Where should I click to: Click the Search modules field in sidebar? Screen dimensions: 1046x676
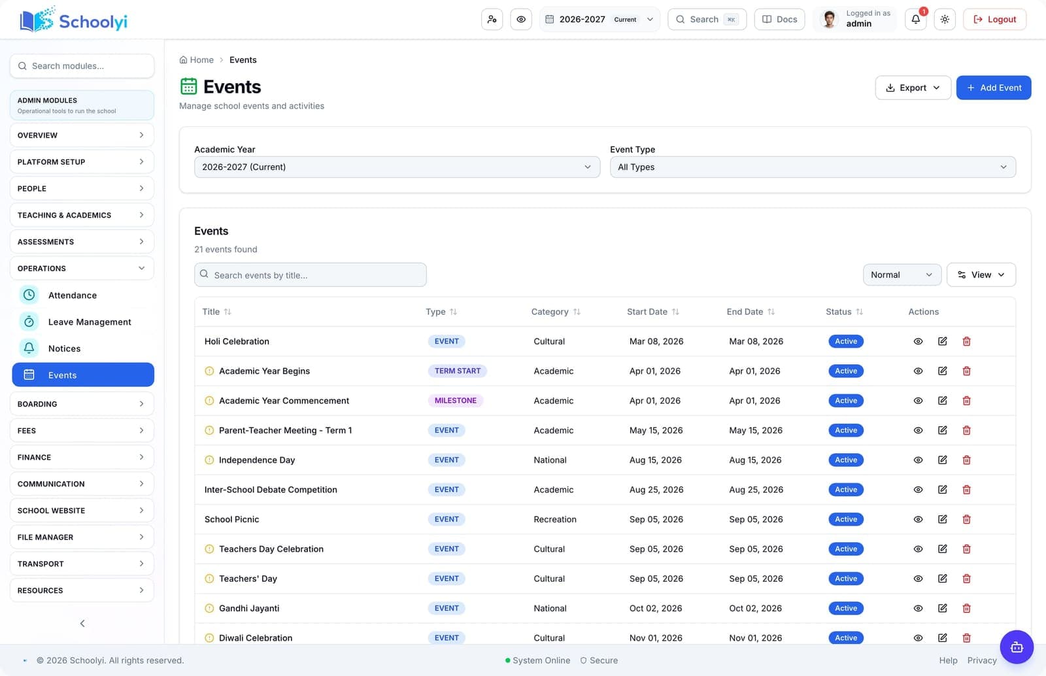[82, 66]
